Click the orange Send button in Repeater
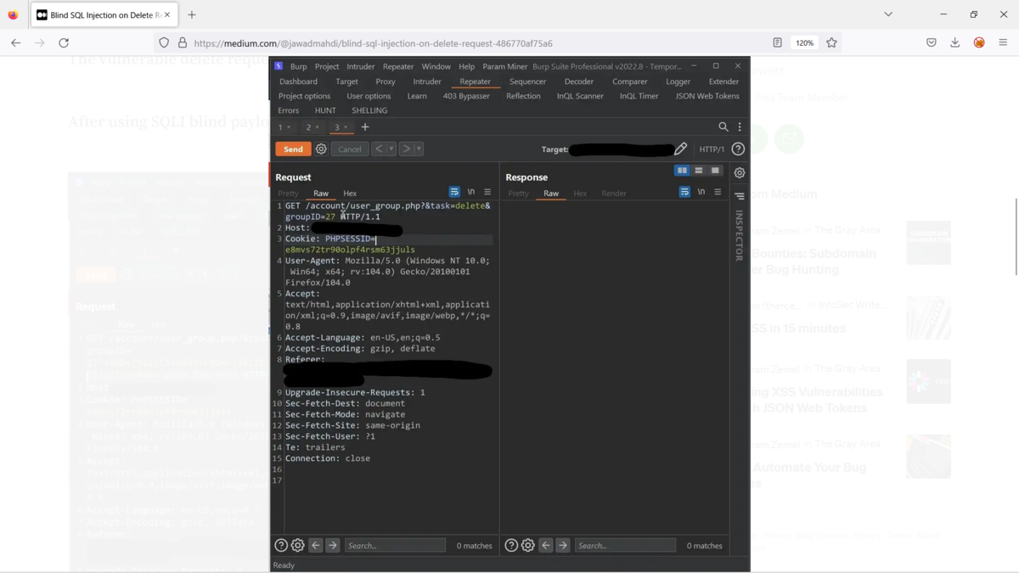Image resolution: width=1019 pixels, height=573 pixels. tap(293, 149)
